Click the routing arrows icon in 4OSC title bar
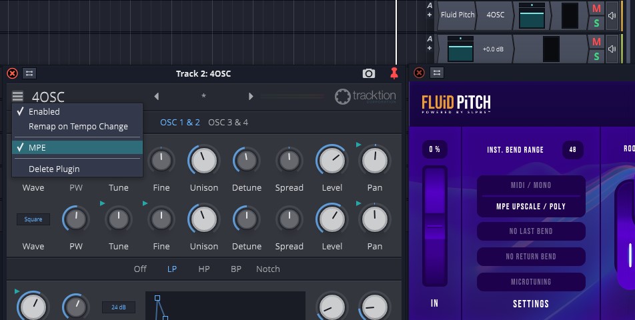The image size is (635, 320). click(x=29, y=73)
